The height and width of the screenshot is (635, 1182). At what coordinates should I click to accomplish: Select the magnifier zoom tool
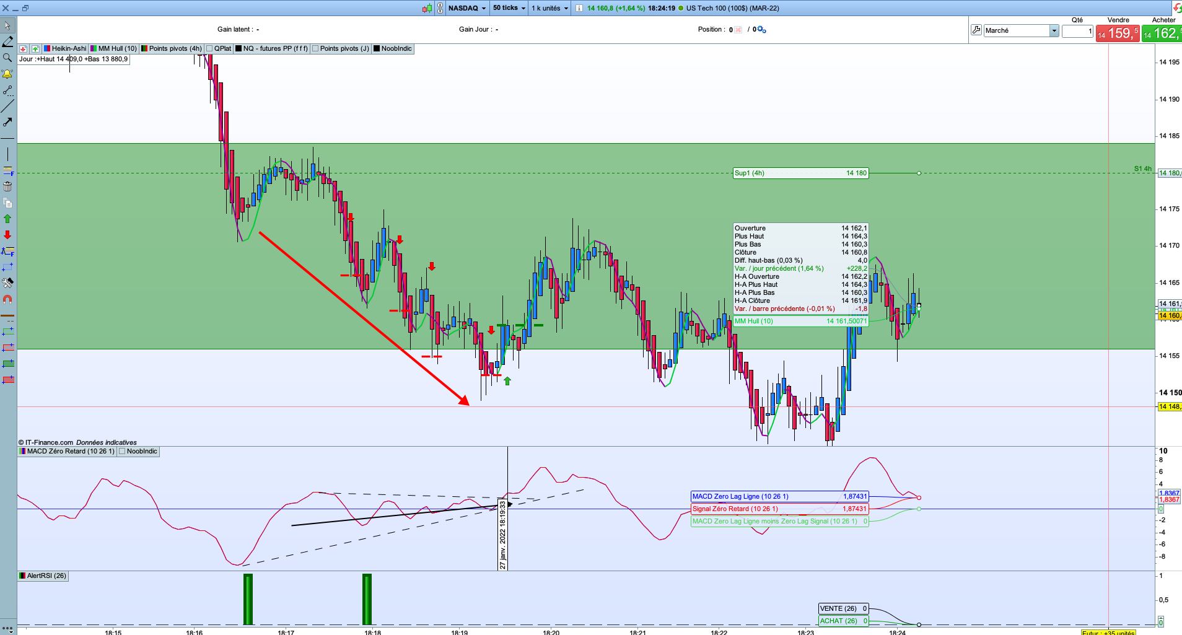(x=7, y=58)
